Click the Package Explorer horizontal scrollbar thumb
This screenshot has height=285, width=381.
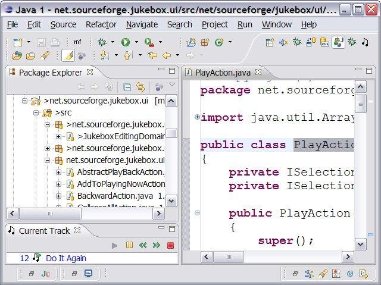50,214
